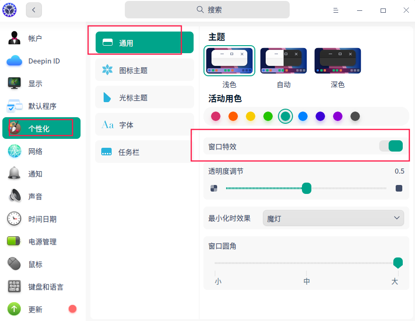Click the 图标主题 snowflake icon
This screenshot has height=321, width=415.
click(107, 70)
